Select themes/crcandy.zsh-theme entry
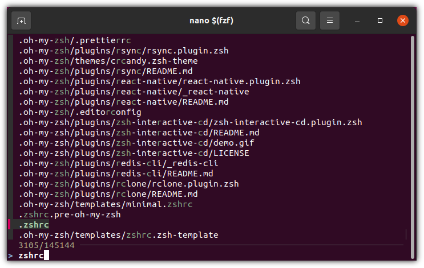The height and width of the screenshot is (268, 424). (x=108, y=61)
